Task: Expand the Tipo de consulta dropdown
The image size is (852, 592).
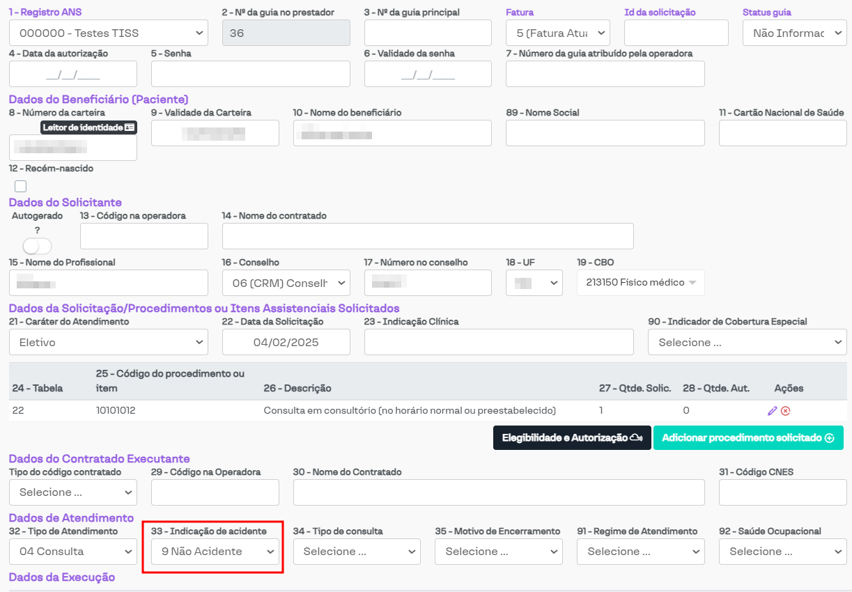Action: (x=357, y=552)
